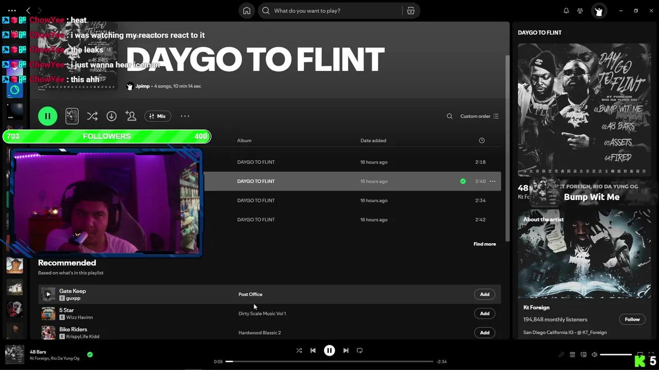659x370 pixels.
Task: Open the Wizz Havinn artist link
Action: click(x=79, y=318)
